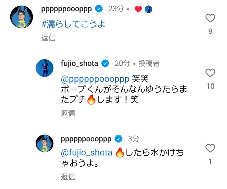The image size is (227, 189).
Task: Tap small author avatar beside red heart
Action: click(x=148, y=9)
